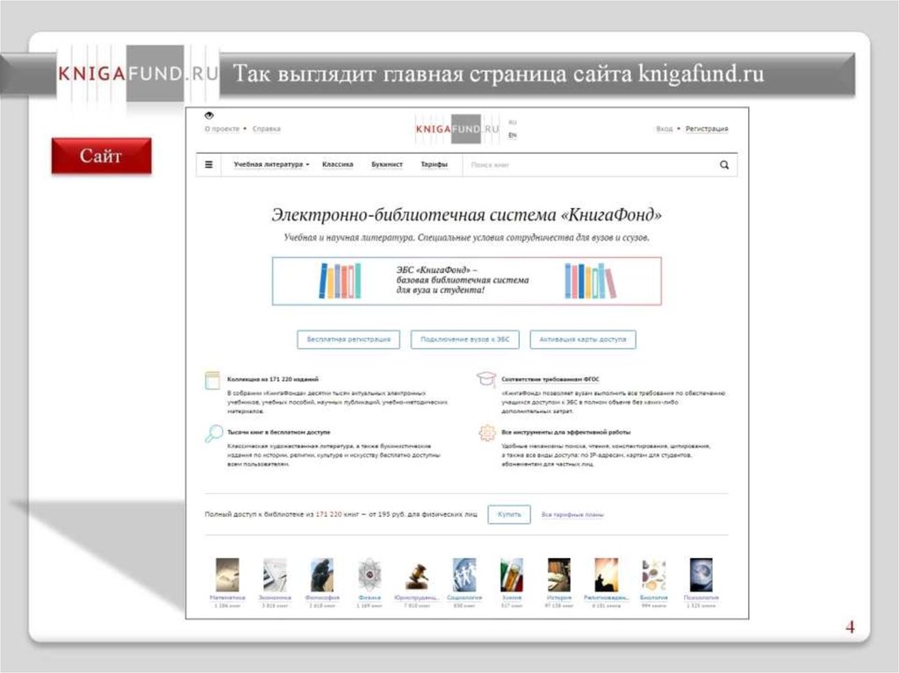Viewport: 899px width, 673px height.
Task: Click the Подключение вузов к ЭБС button
Action: (x=465, y=340)
